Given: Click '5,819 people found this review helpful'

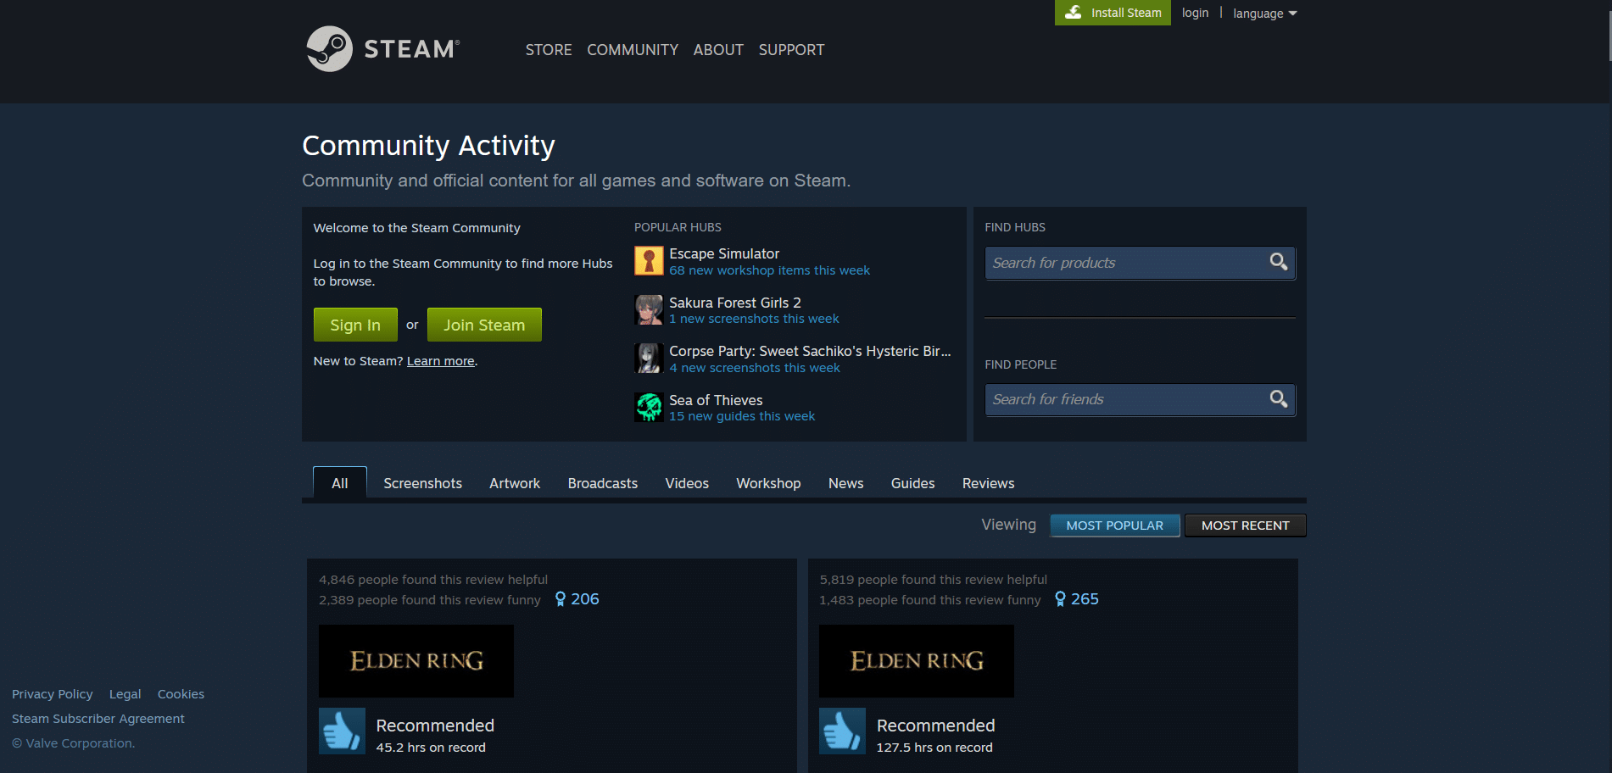Looking at the screenshot, I should coord(934,580).
